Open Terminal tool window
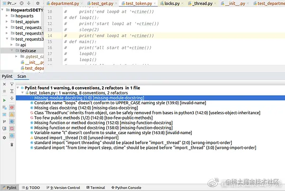Screen dimensions: 285x191 point(95,188)
